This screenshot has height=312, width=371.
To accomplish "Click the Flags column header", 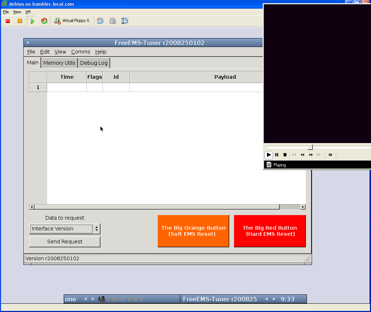I will [x=95, y=77].
